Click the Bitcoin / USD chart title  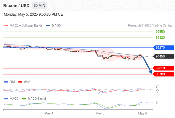coord(16,6)
